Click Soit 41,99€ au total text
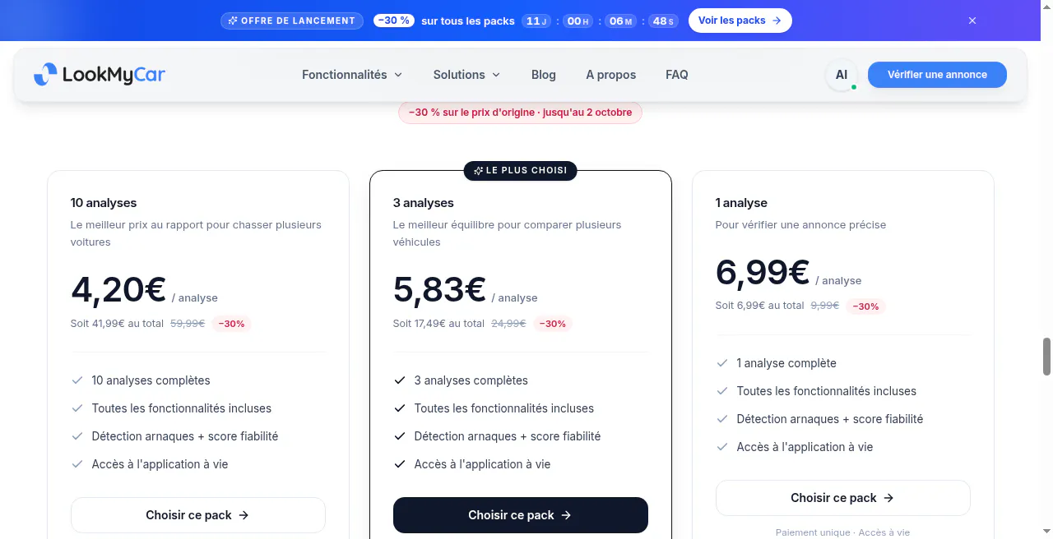The height and width of the screenshot is (539, 1053). [117, 324]
